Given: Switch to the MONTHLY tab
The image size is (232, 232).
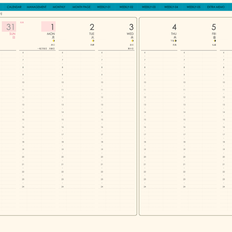Looking at the screenshot, I should (x=59, y=7).
